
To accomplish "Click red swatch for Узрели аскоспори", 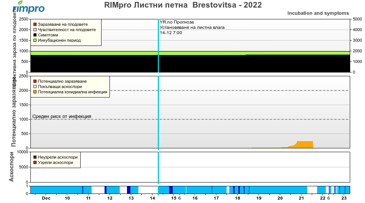I will 35,162.
